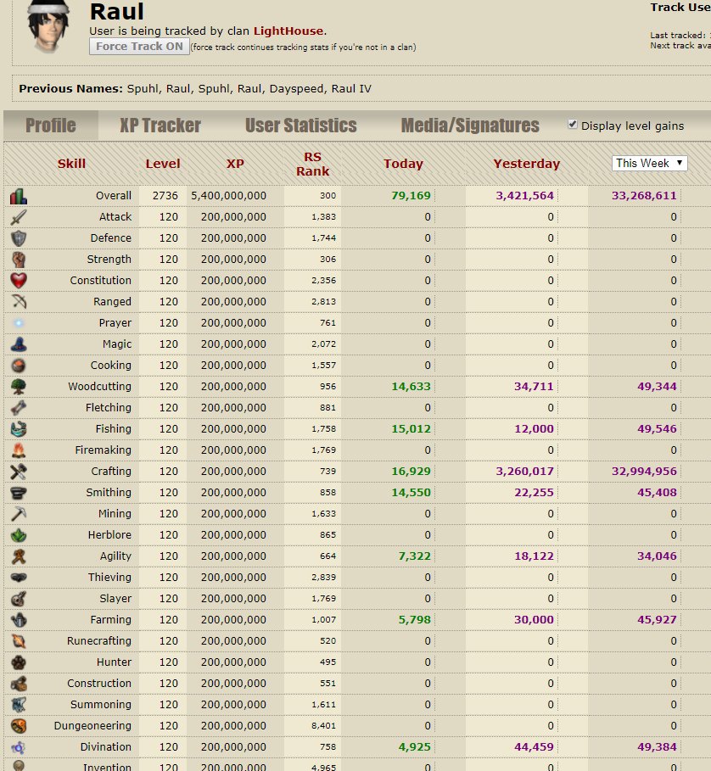
Task: Click the Runecrafting skill name
Action: point(99,641)
